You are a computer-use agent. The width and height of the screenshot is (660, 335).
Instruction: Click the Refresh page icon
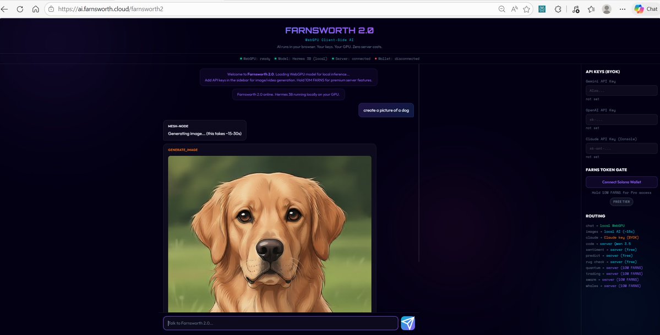(x=21, y=9)
